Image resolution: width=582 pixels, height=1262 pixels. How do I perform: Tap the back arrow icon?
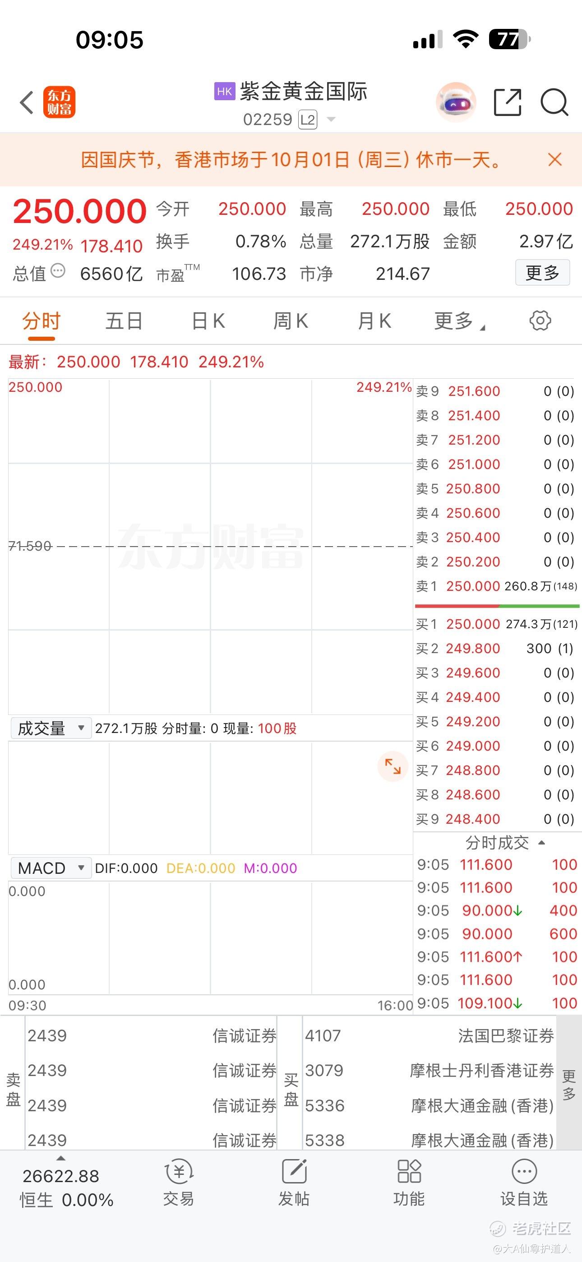pos(27,102)
